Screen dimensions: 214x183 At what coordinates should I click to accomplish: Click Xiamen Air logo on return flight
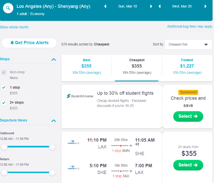click(73, 167)
